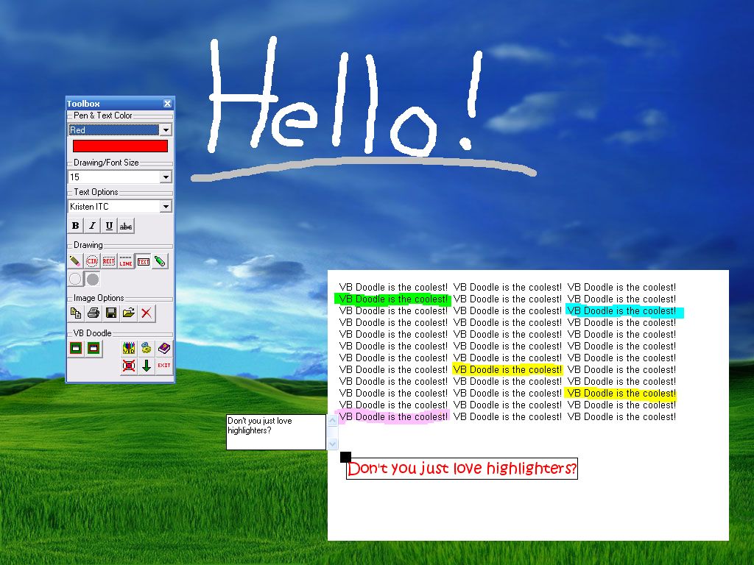Screen dimensions: 754x565
Task: Click the Red color combo box field
Action: coord(114,130)
